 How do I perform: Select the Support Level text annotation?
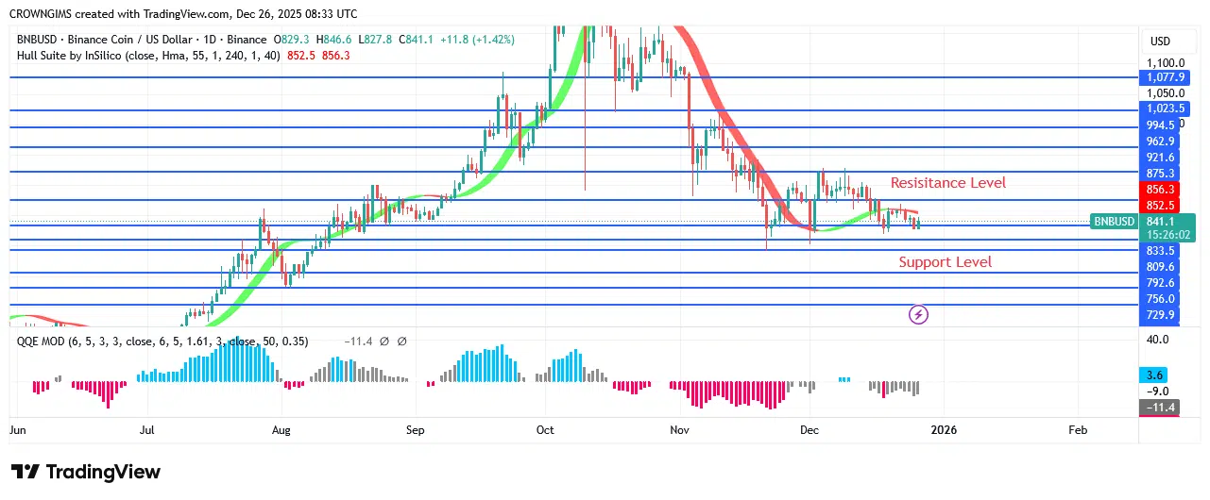point(945,262)
